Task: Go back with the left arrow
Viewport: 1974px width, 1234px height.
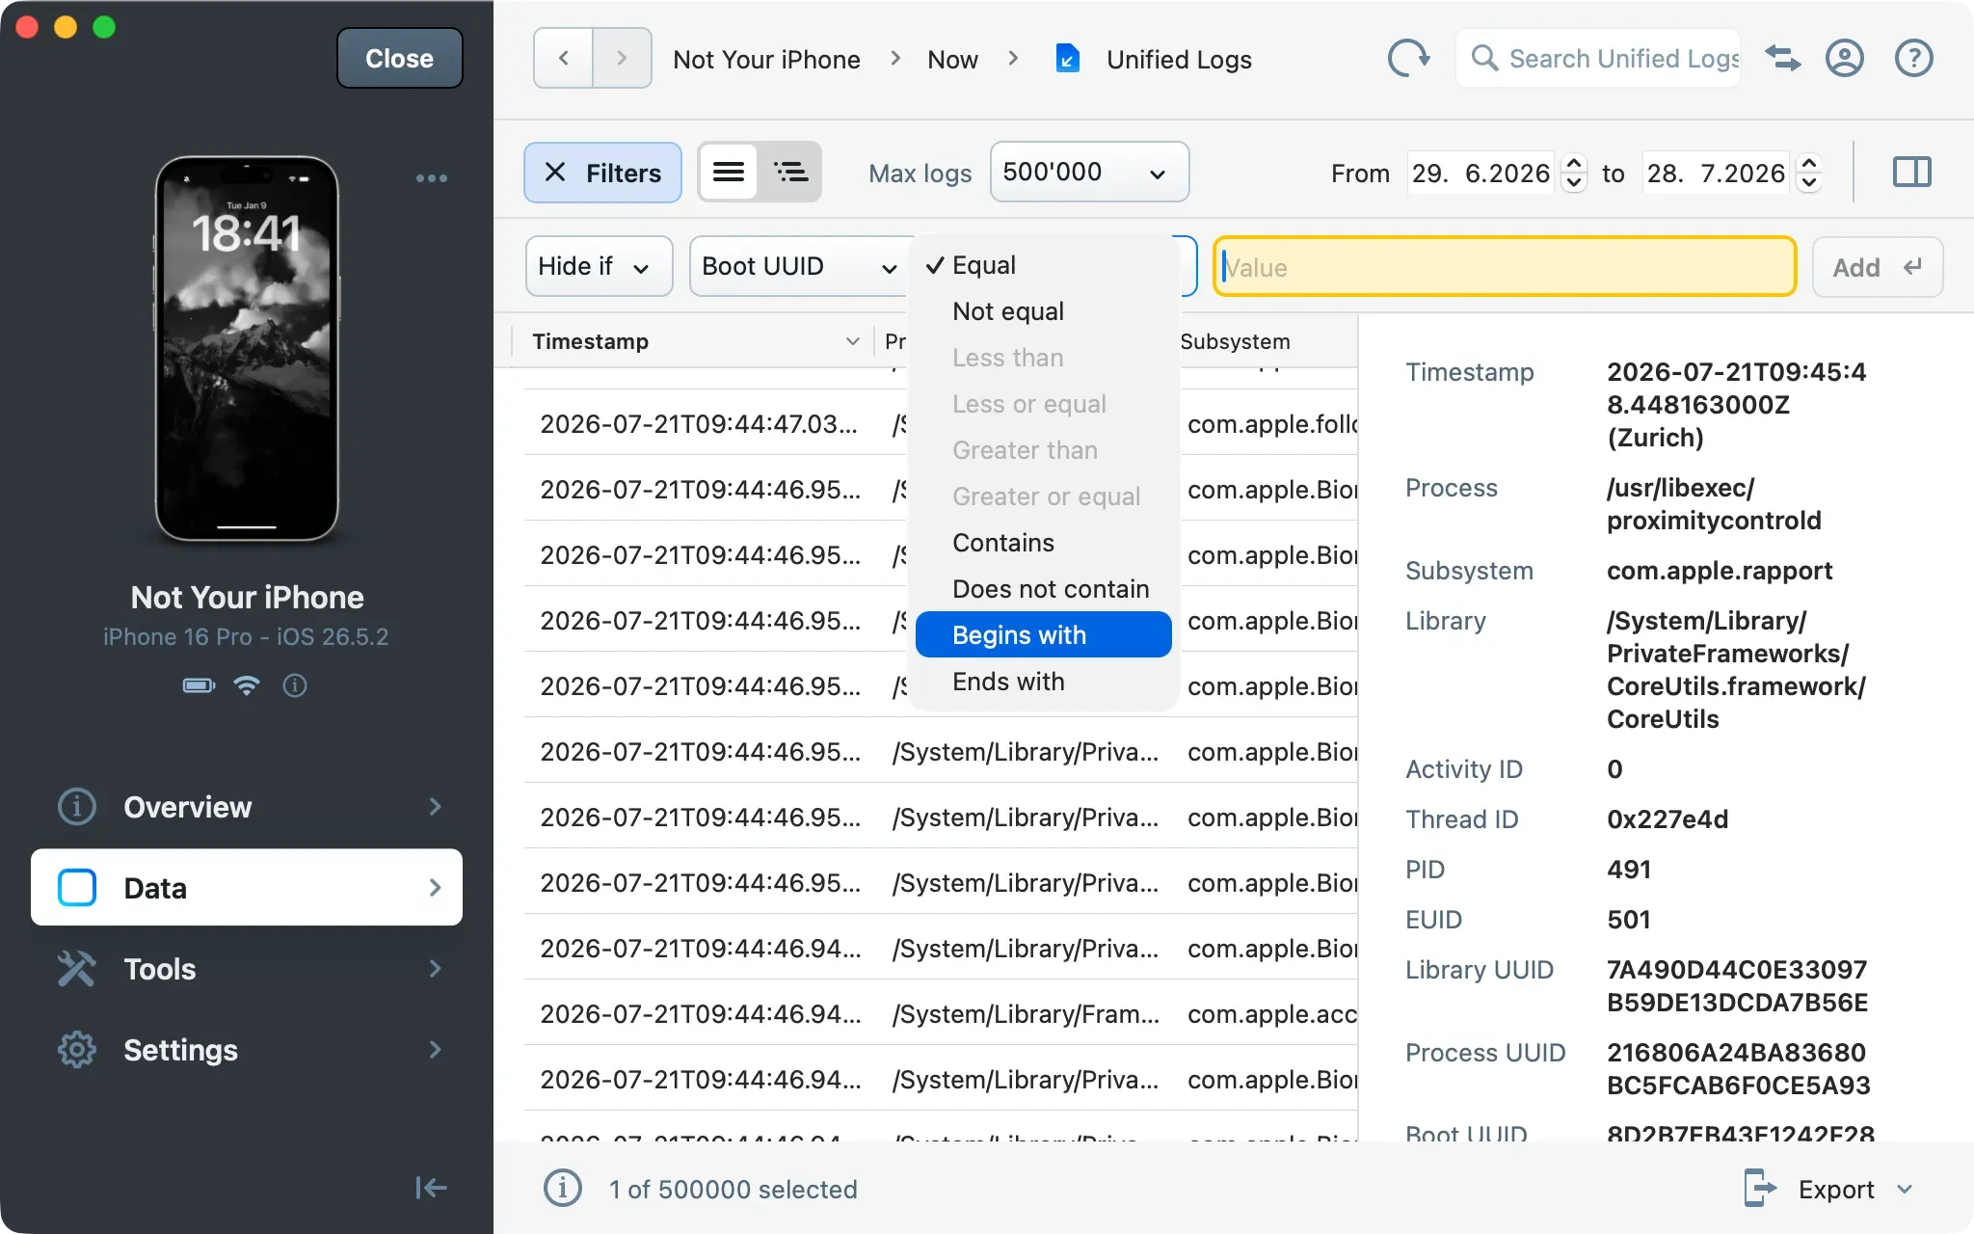Action: 564,59
